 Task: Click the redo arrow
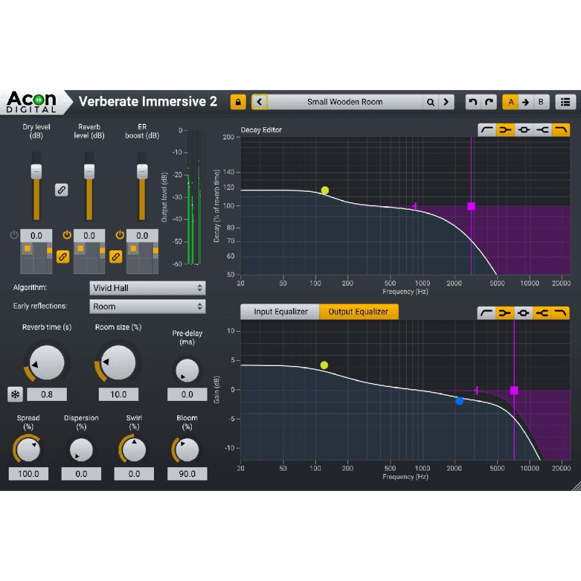pos(489,102)
